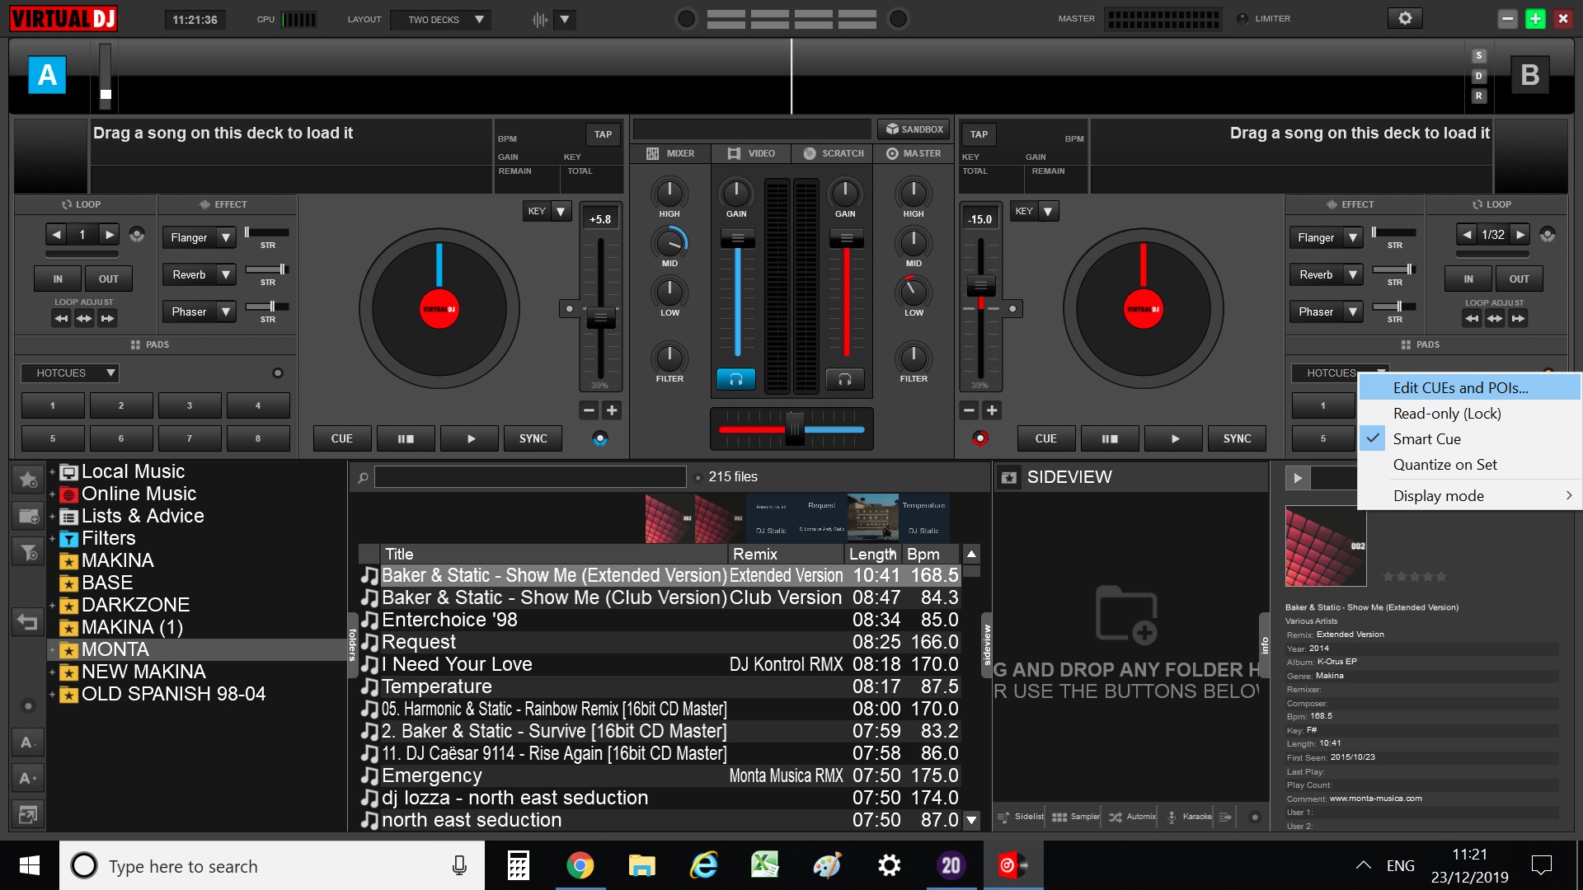This screenshot has height=890, width=1583.
Task: Toggle the LIMITER indicator
Action: [x=1242, y=19]
